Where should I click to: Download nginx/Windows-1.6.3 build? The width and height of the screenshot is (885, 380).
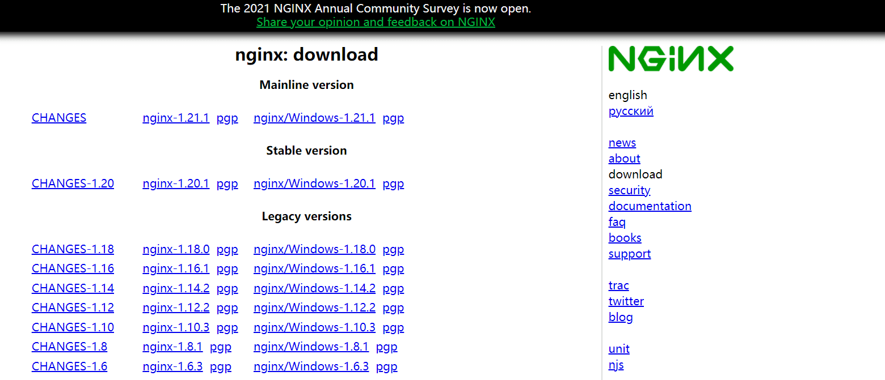[311, 366]
